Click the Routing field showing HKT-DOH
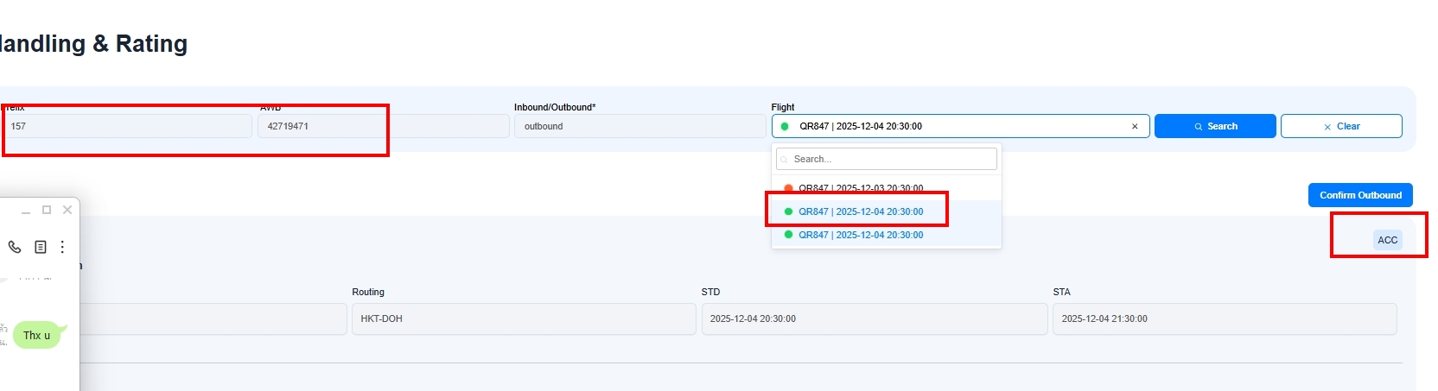 [523, 318]
